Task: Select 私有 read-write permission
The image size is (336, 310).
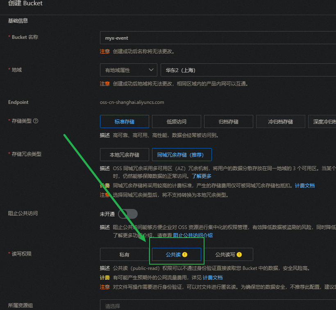Action: [124, 254]
